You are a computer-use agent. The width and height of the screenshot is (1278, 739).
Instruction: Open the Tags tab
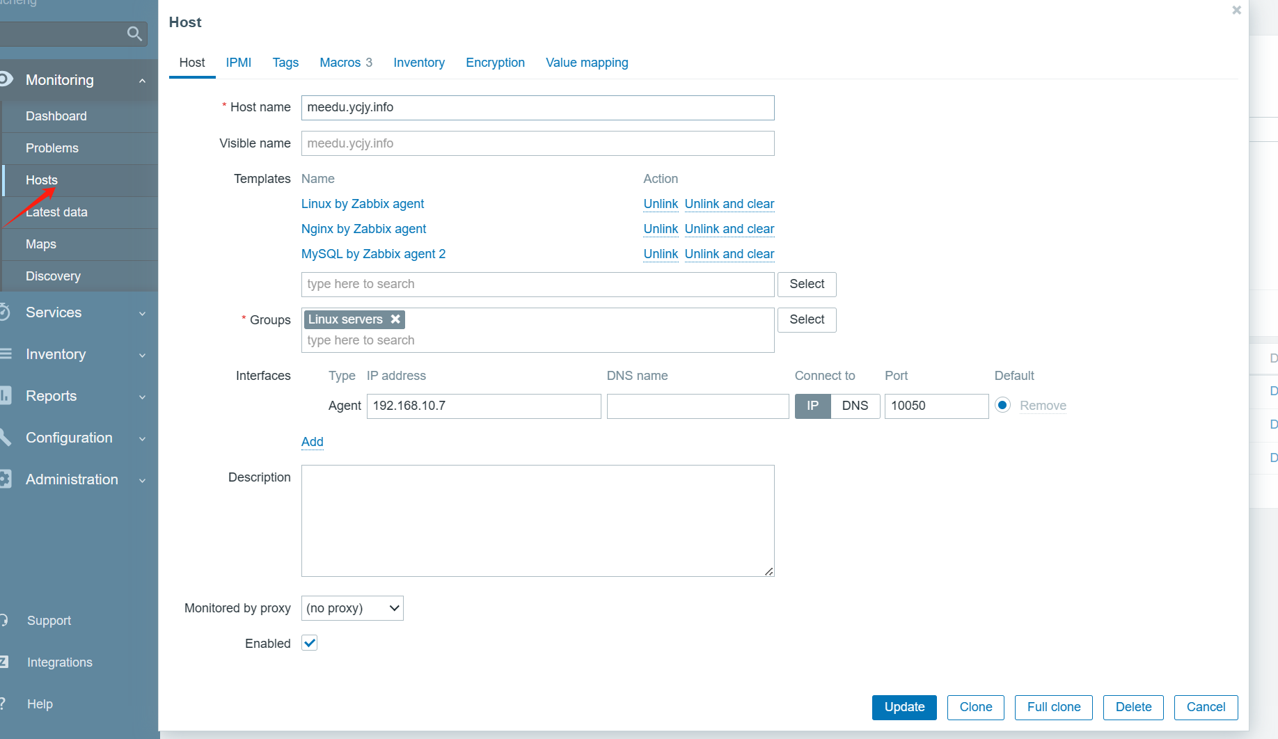tap(285, 63)
